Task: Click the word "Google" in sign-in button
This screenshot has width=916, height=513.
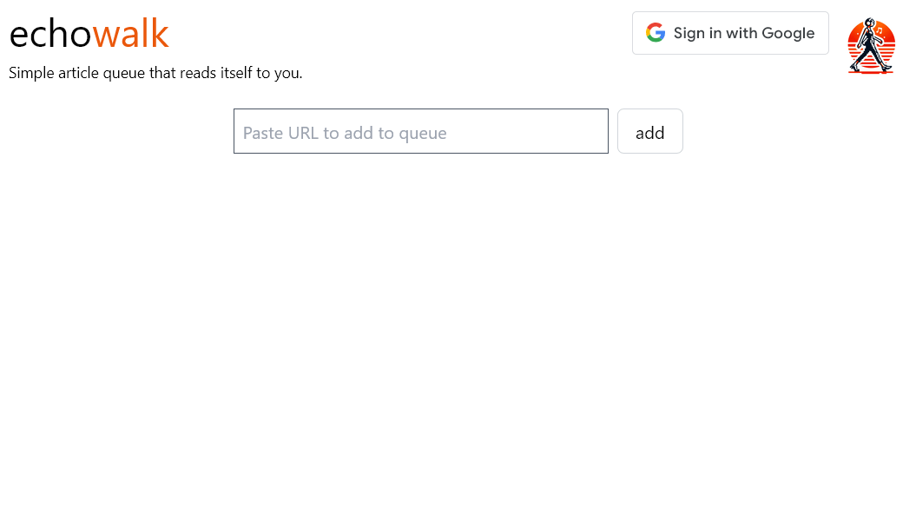Action: 788,33
